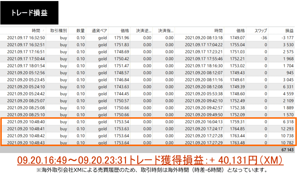Select the 通貨ペア column header
This screenshot has height=174, width=301.
coord(99,31)
